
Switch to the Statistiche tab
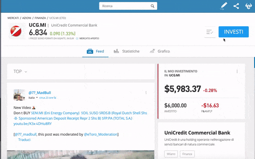[127, 51]
